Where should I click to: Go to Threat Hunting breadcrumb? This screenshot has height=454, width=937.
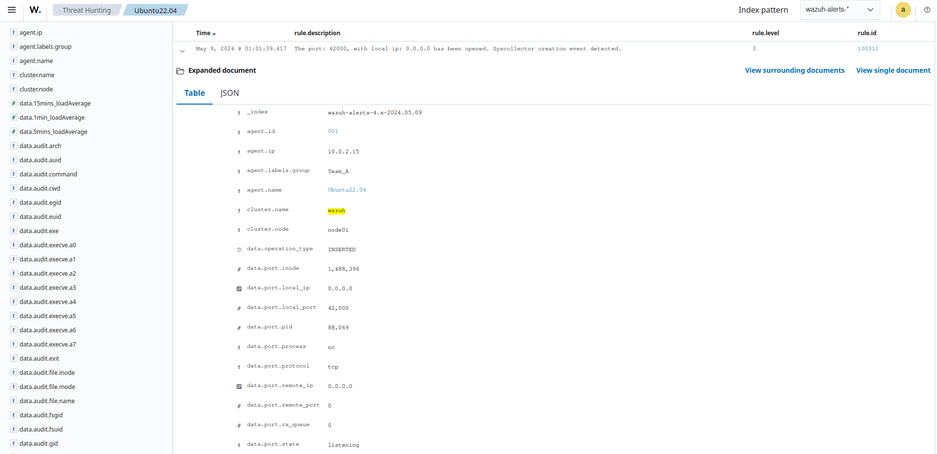[x=87, y=10]
